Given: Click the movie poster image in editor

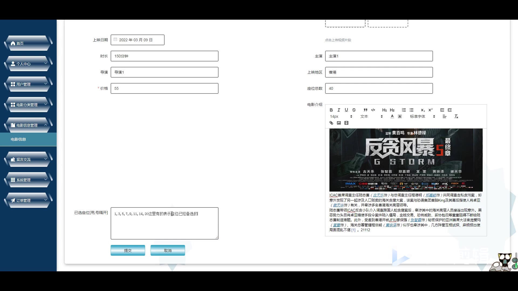Looking at the screenshot, I should click(x=406, y=160).
